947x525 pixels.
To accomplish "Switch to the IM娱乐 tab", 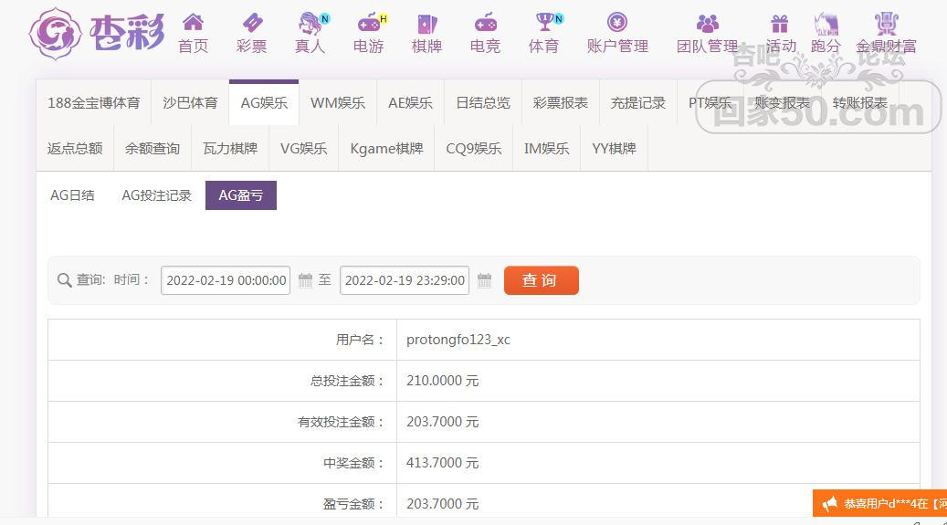I will 547,148.
